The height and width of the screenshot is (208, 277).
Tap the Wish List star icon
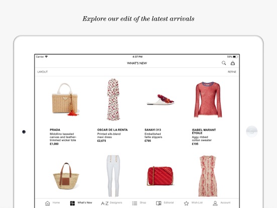click(x=186, y=203)
